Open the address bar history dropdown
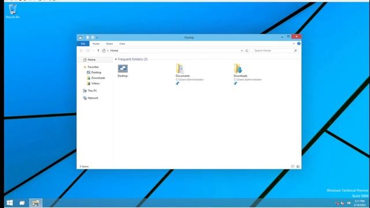370x208 pixels. pos(242,51)
